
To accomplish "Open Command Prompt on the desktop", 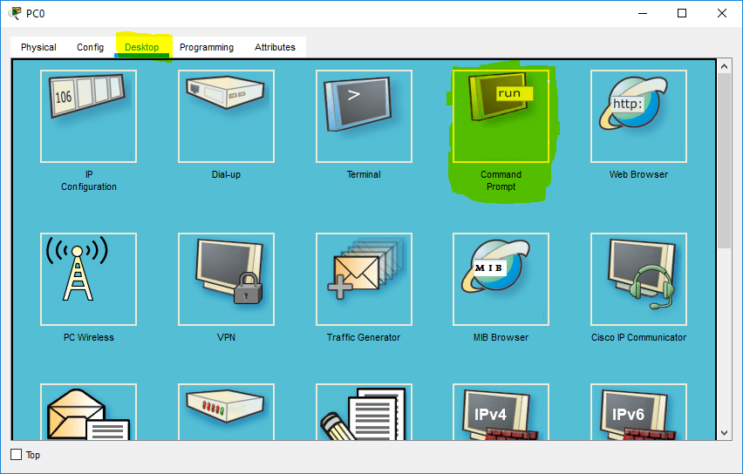I will (501, 116).
